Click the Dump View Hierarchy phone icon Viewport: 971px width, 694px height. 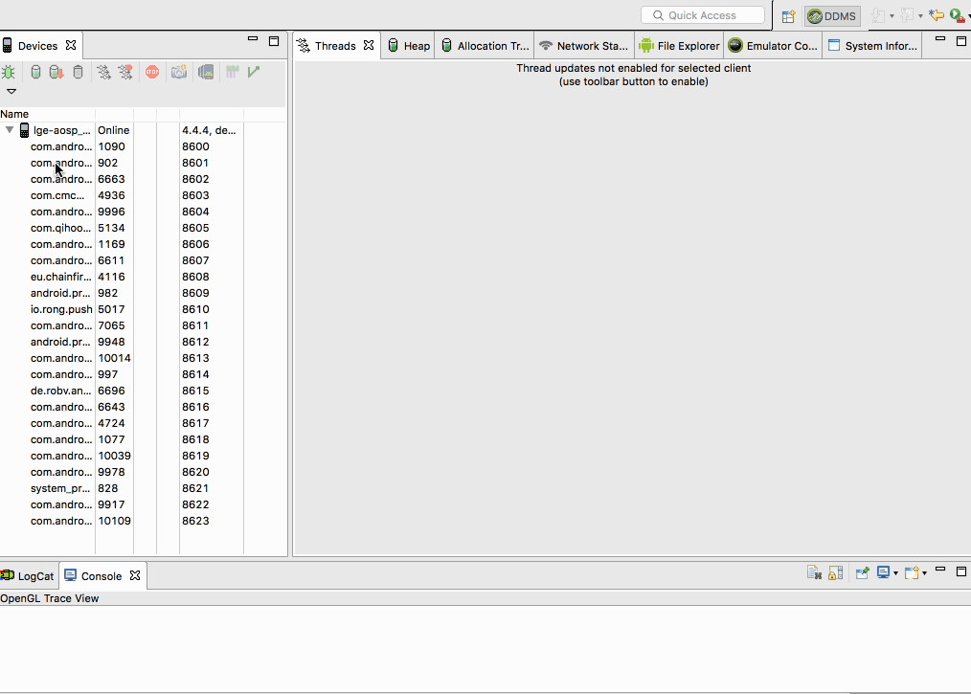(206, 72)
